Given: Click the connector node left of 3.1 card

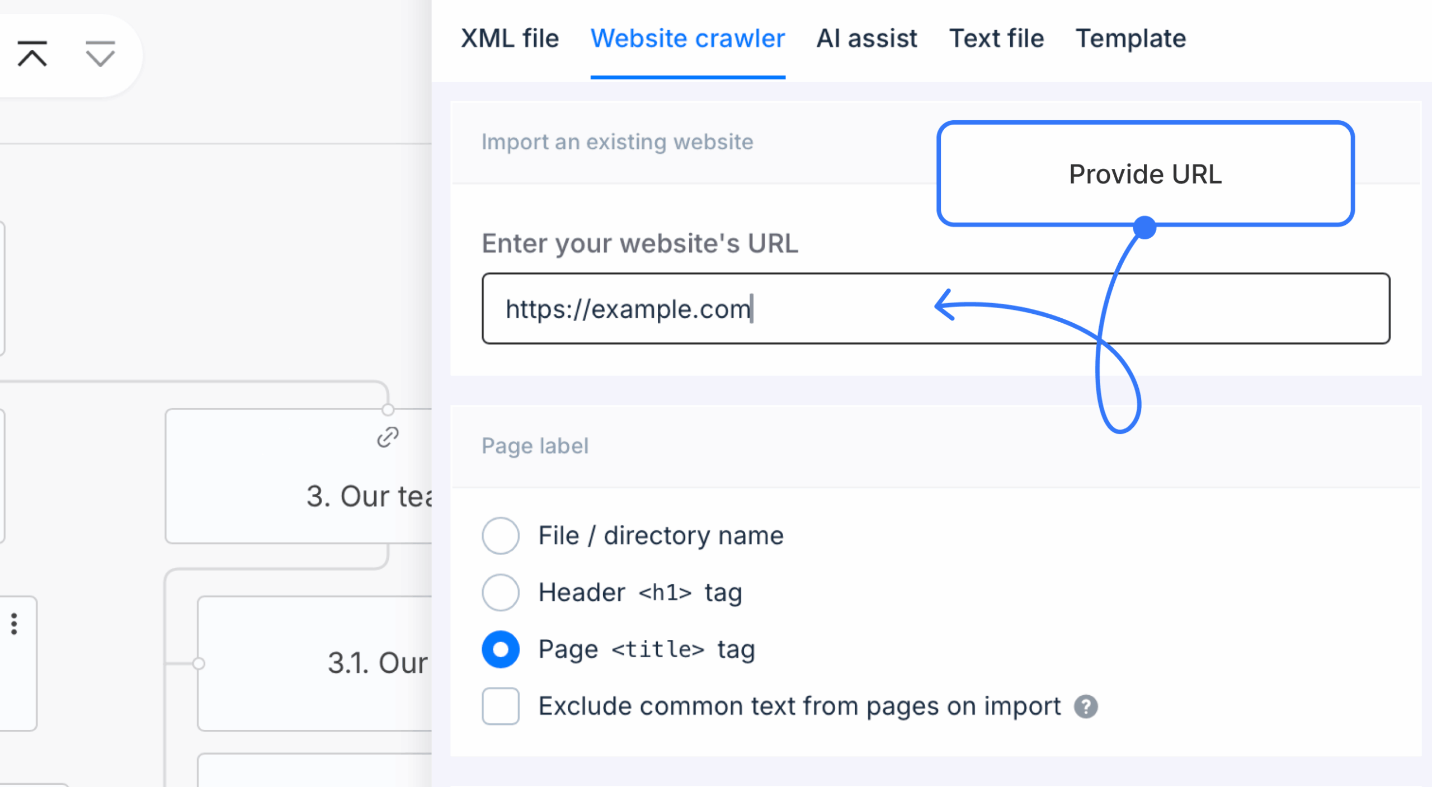Looking at the screenshot, I should click(x=199, y=663).
